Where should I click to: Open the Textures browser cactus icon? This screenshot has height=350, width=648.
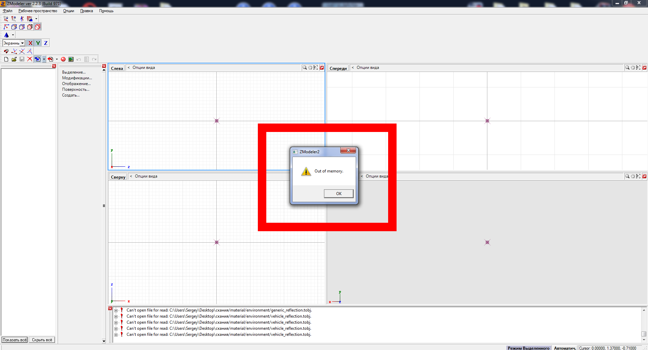(71, 59)
